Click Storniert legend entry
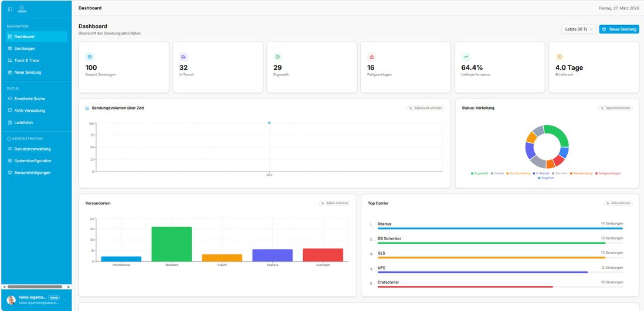Screen dimensions: 644x311 pyautogui.click(x=560, y=173)
